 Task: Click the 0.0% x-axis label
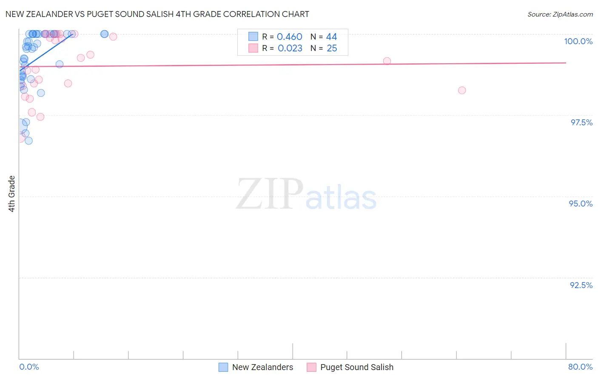coord(29,367)
